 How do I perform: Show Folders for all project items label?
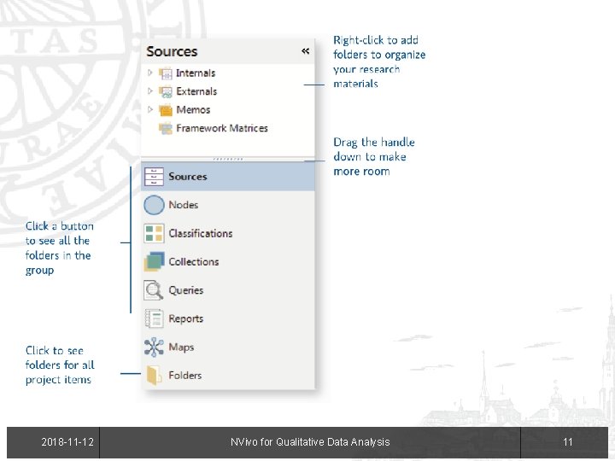[x=185, y=376]
